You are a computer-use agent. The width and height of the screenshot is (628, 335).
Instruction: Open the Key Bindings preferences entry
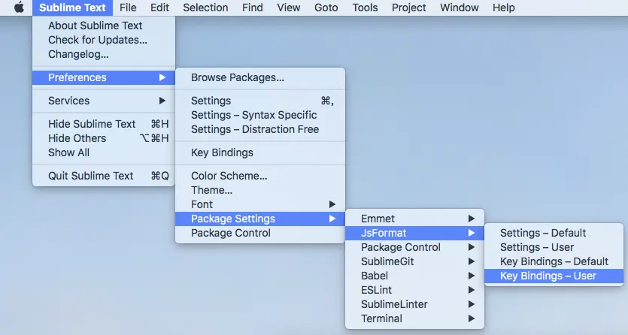point(222,152)
